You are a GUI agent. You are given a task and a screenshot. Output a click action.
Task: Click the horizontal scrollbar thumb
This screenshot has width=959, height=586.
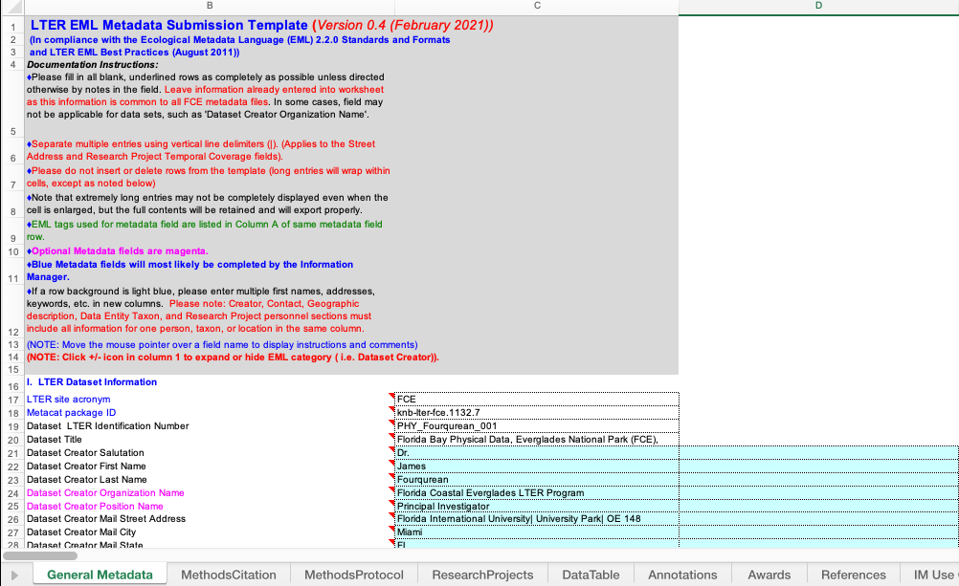(40, 555)
